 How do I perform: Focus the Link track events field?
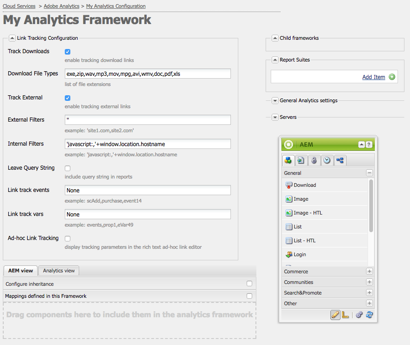pos(148,190)
